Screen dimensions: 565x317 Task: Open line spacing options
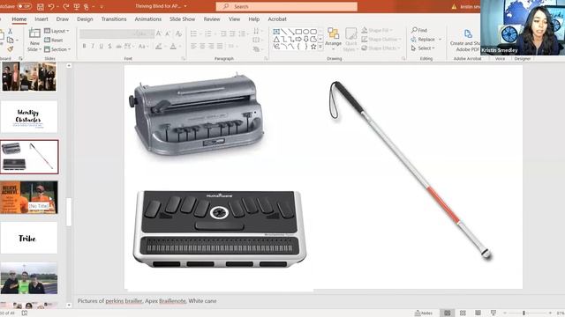tap(243, 33)
